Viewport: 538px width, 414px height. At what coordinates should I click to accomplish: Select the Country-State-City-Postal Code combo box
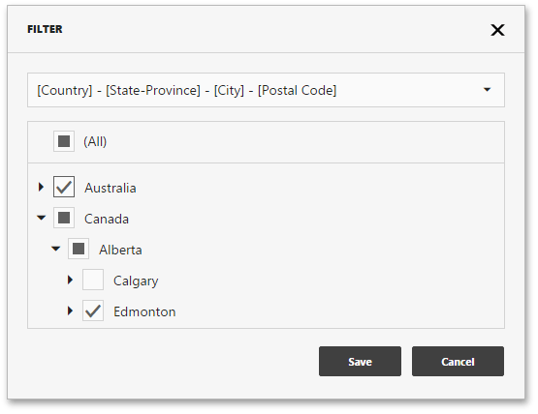click(x=266, y=90)
